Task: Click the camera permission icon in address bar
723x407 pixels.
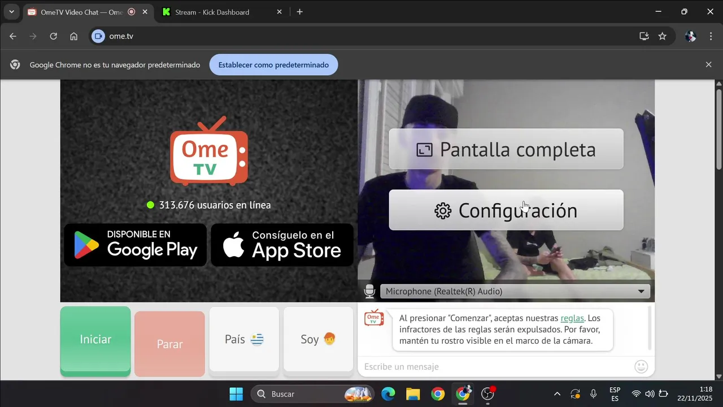Action: (x=98, y=36)
